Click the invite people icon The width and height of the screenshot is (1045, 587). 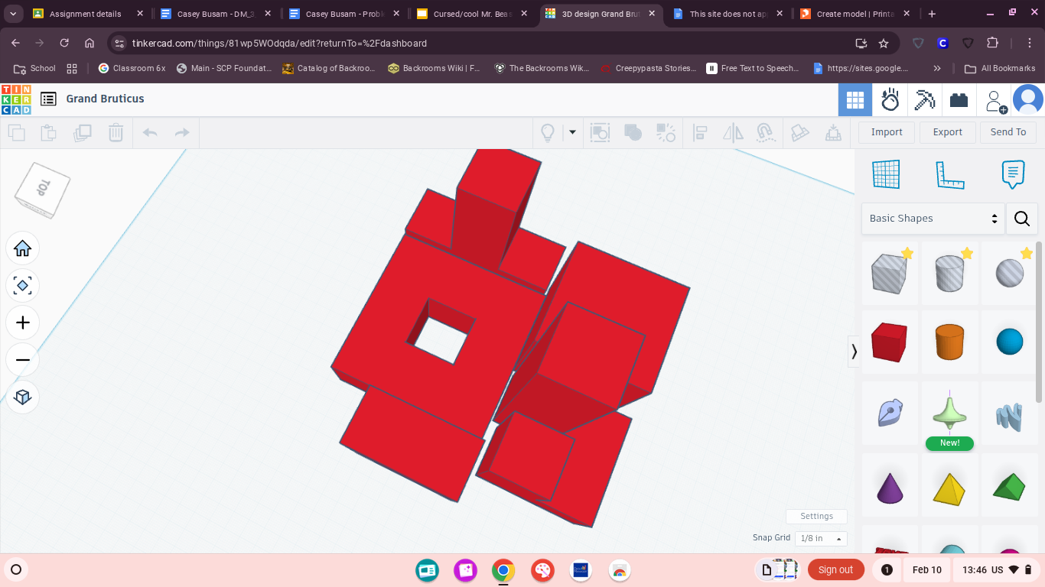[x=995, y=100]
